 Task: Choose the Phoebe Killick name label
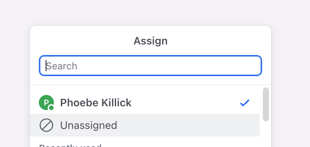pos(96,103)
